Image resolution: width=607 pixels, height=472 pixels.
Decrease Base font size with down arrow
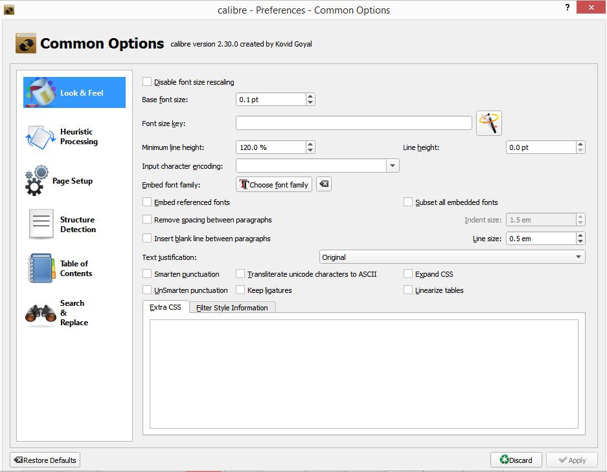pos(310,102)
